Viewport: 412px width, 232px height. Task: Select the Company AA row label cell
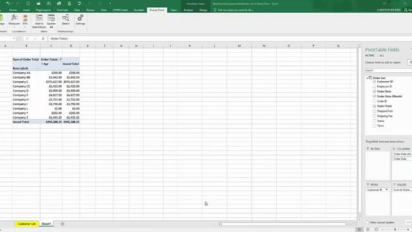pyautogui.click(x=26, y=73)
